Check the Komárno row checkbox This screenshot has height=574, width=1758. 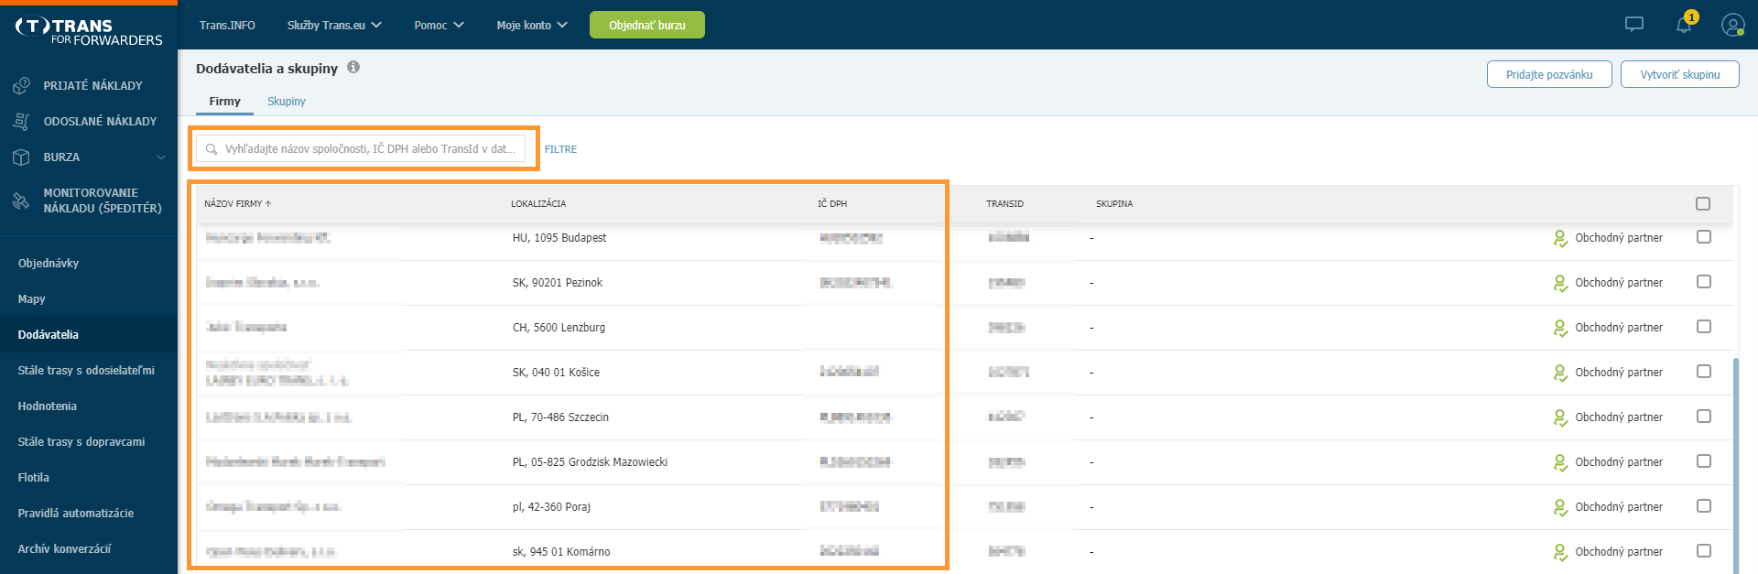coord(1704,550)
